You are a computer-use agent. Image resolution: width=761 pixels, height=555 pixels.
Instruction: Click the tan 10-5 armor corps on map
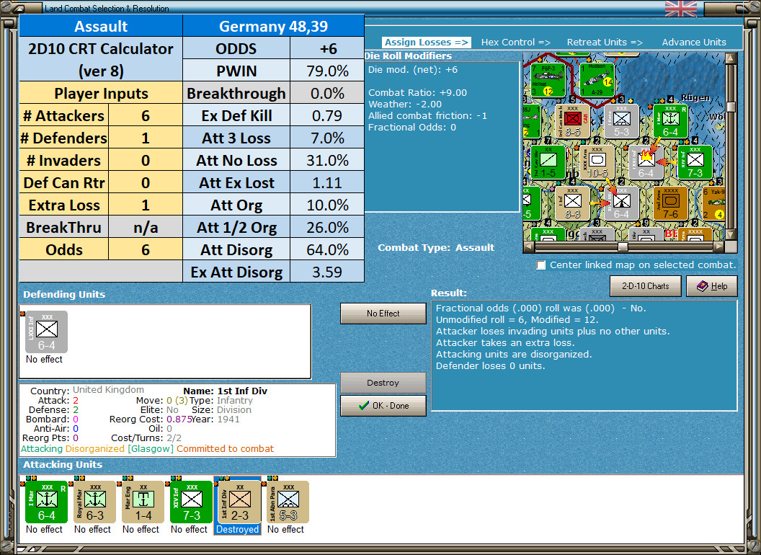click(597, 163)
